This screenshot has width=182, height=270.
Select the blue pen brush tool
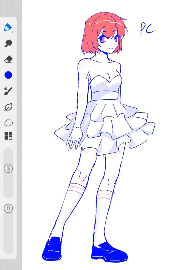click(8, 27)
